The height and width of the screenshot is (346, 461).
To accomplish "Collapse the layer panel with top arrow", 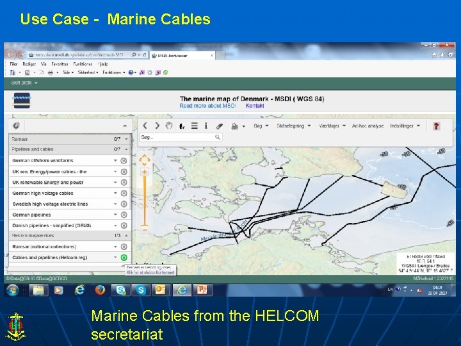I will 125,126.
